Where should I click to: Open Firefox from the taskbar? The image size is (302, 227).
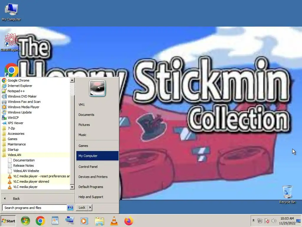(129, 221)
